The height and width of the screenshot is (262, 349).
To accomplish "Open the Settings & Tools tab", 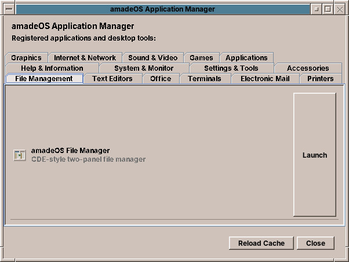I will coord(231,68).
